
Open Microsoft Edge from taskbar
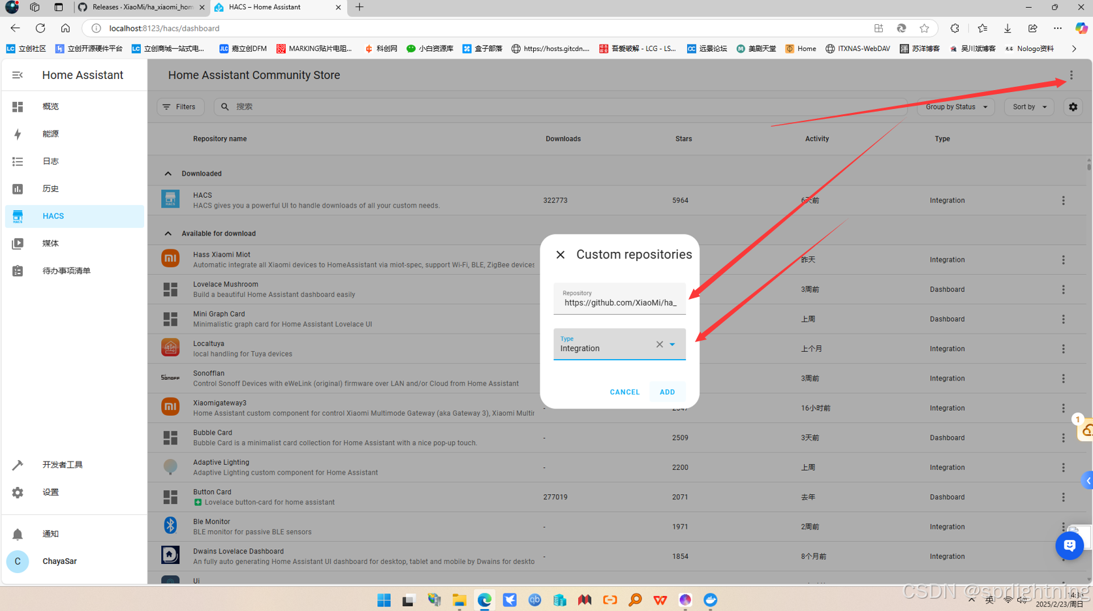484,600
